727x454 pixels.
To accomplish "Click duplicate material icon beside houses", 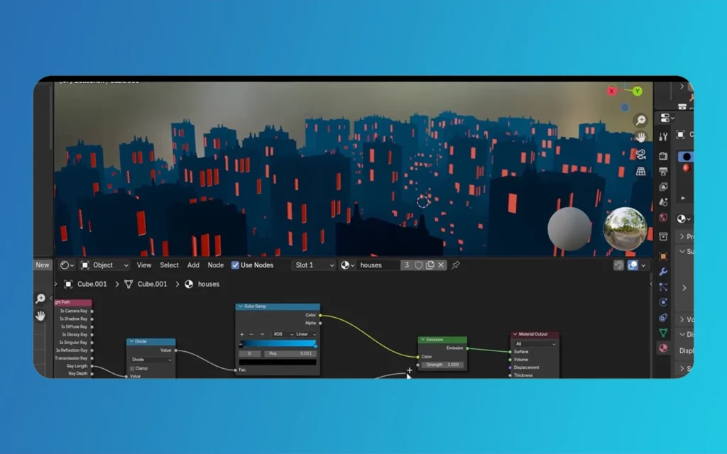I will click(x=430, y=265).
